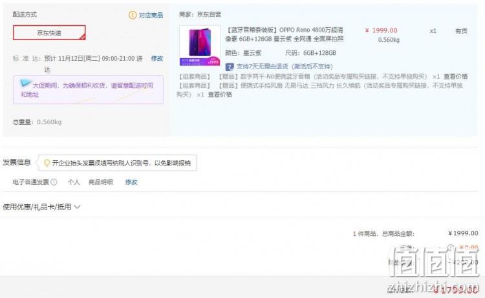
Task: Click the 商家：京东自营 label
Action: click(x=200, y=14)
